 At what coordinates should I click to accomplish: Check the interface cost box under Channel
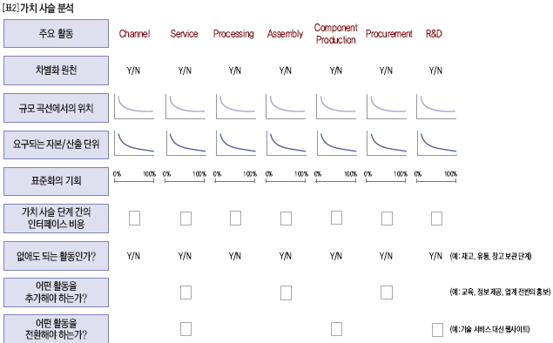[x=134, y=219]
